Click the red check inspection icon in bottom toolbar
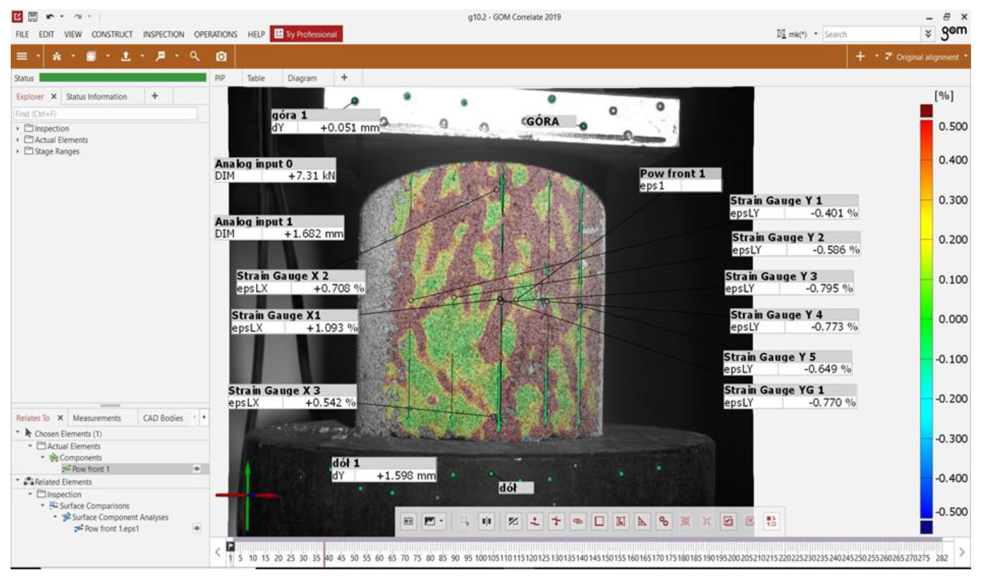Image resolution: width=984 pixels, height=582 pixels. coord(728,521)
